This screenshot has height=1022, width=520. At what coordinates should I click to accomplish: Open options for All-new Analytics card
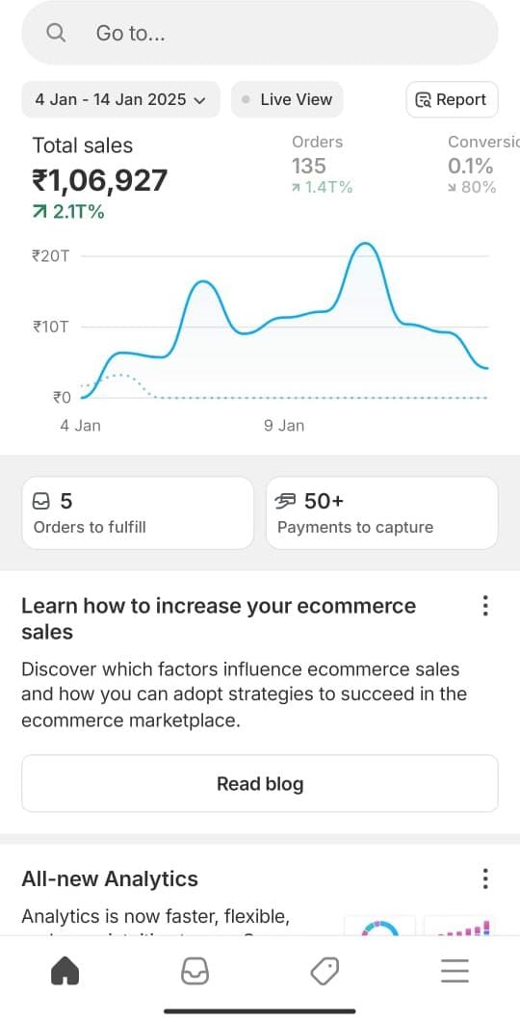(x=484, y=878)
